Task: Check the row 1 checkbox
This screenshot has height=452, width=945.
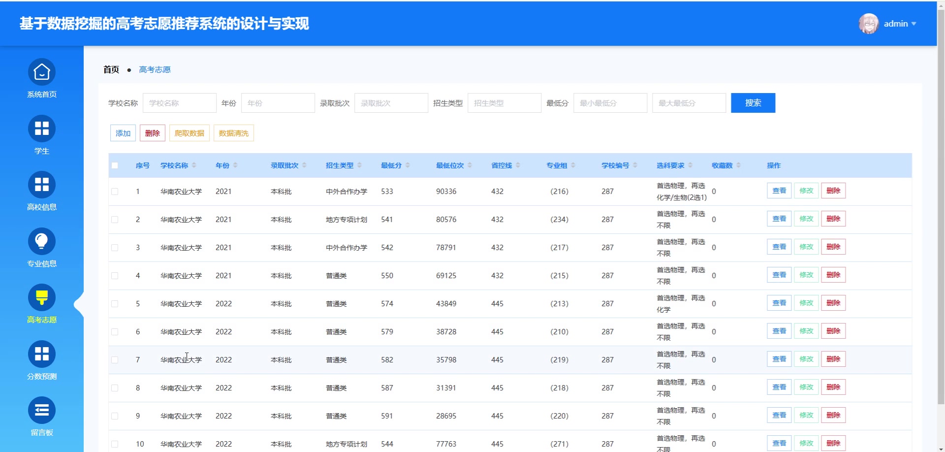Action: pyautogui.click(x=115, y=192)
